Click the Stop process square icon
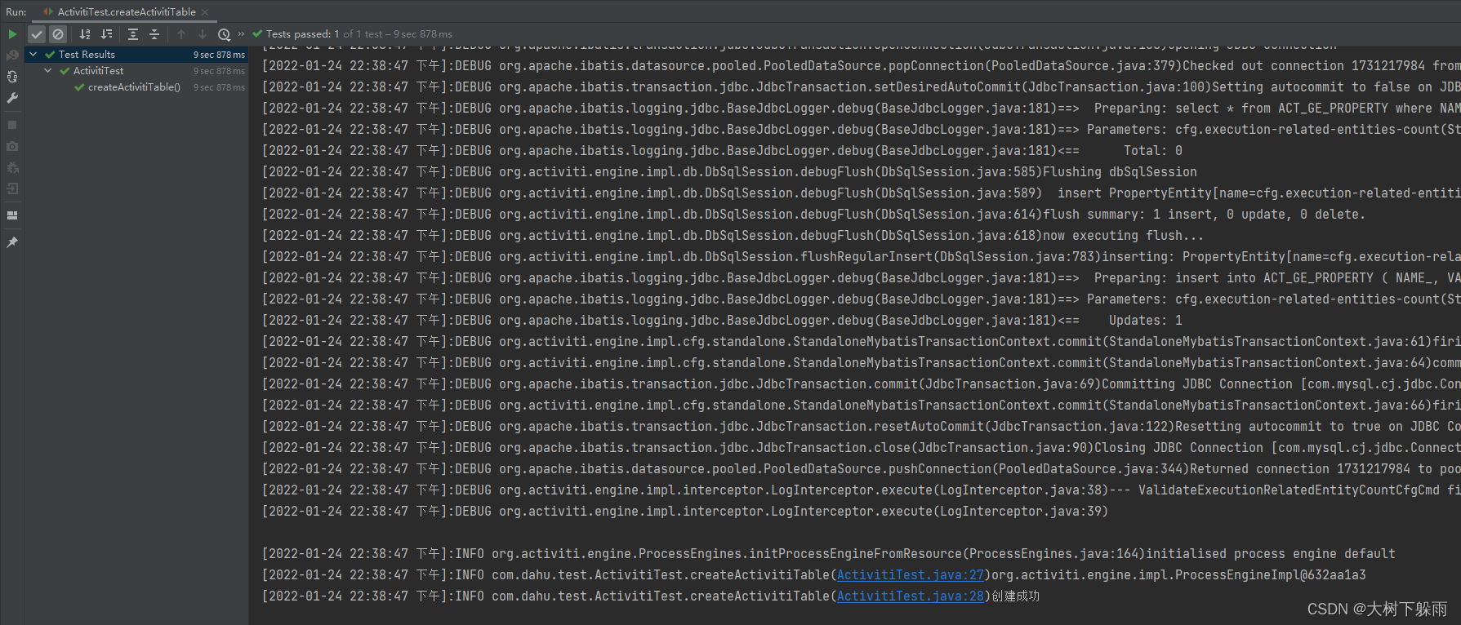 [x=12, y=125]
